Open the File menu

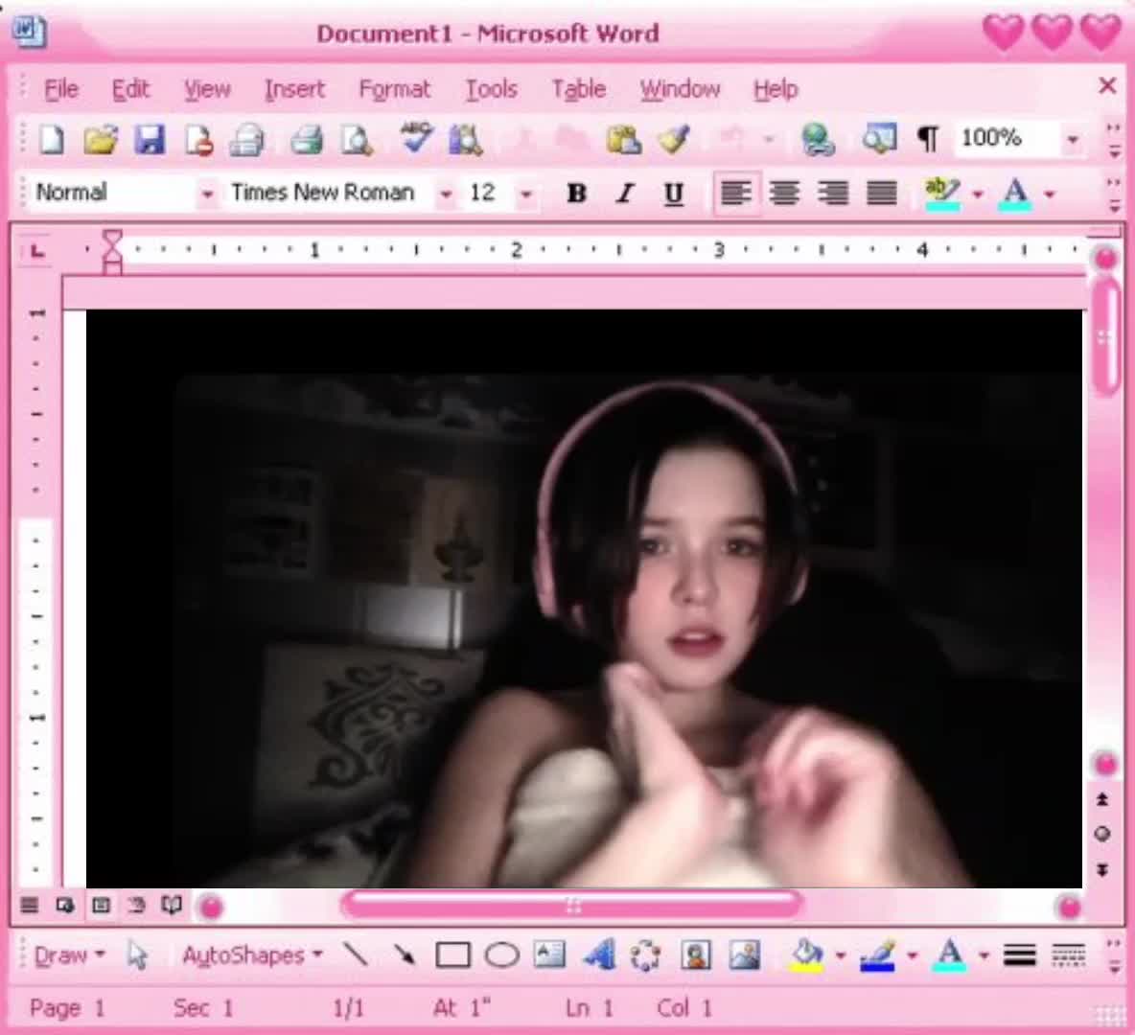[x=60, y=89]
